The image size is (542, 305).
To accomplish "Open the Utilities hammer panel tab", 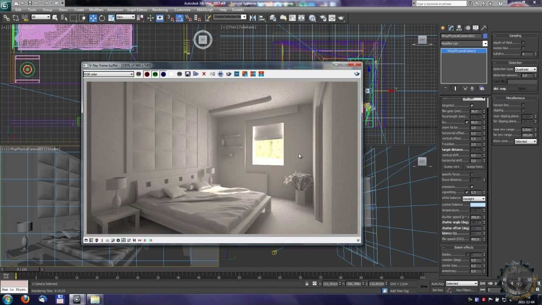I will [484, 28].
